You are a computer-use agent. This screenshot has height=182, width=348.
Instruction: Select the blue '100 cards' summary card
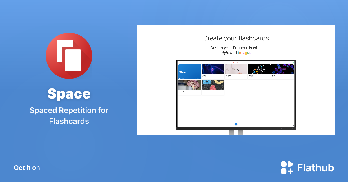(190, 71)
